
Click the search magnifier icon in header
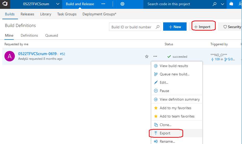coord(214,4)
